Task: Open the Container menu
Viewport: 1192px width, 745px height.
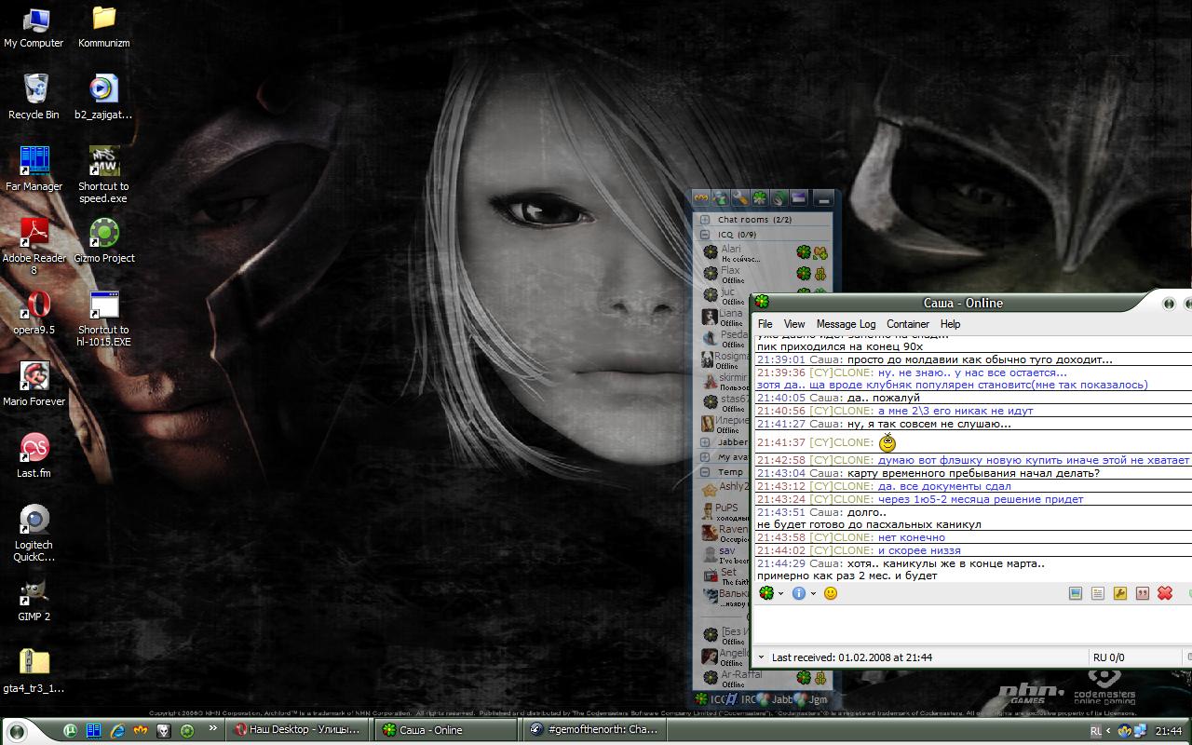Action: (908, 324)
